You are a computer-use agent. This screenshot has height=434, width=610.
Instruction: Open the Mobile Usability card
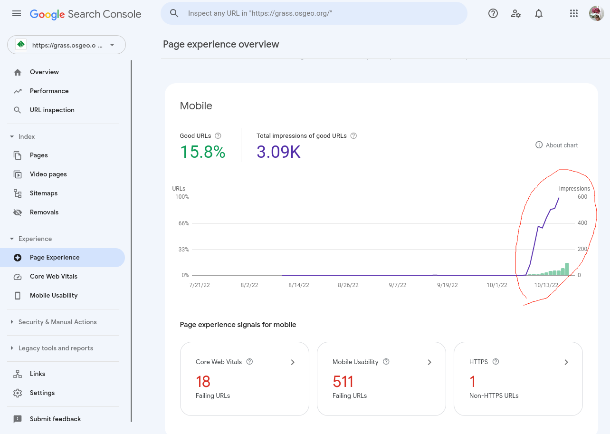[381, 379]
